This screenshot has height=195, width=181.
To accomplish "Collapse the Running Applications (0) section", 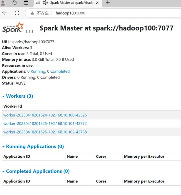I will (x=33, y=146).
